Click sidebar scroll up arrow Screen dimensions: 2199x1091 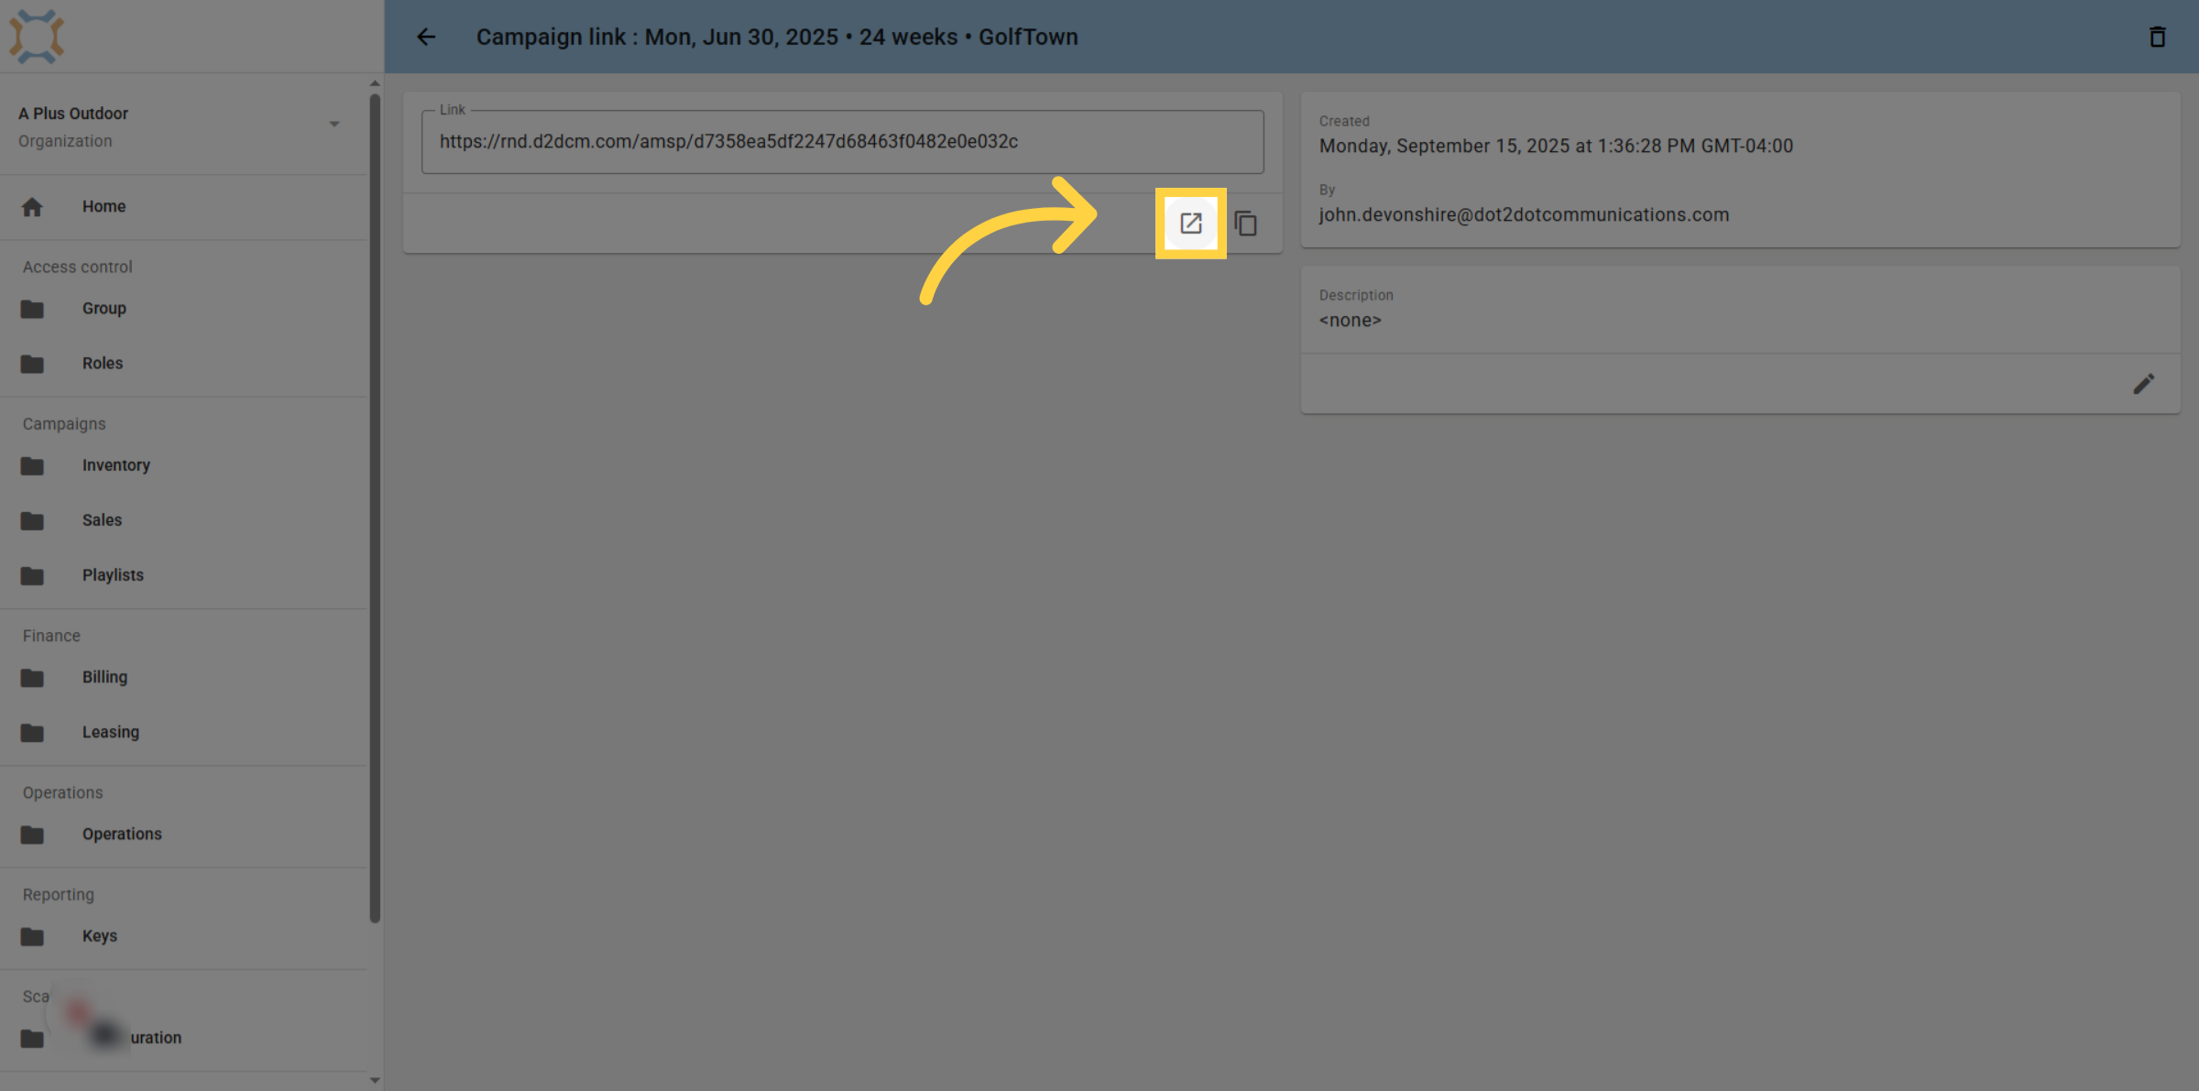coord(375,83)
